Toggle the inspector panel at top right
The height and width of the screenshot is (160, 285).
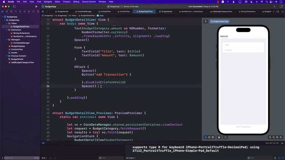pyautogui.click(x=281, y=7)
